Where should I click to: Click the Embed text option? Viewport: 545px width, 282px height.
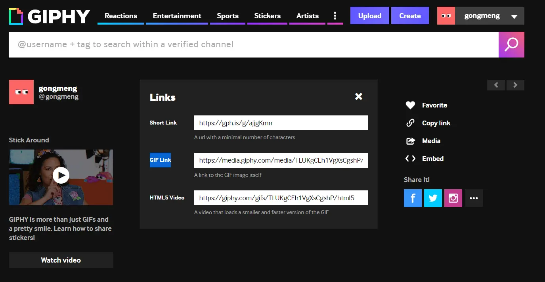pyautogui.click(x=433, y=159)
